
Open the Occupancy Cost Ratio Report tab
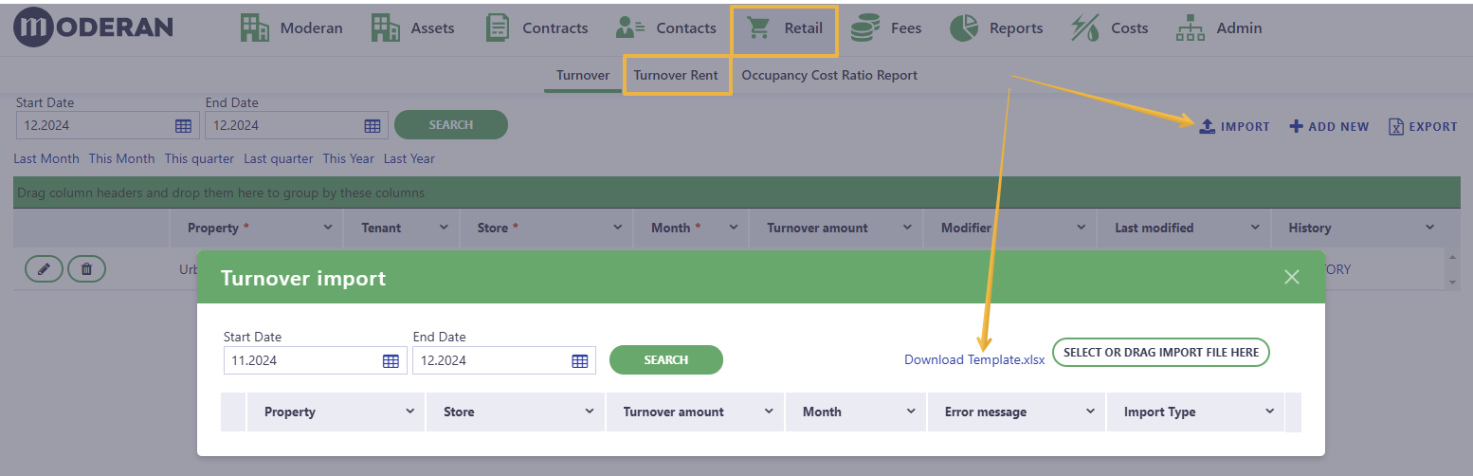pos(829,75)
